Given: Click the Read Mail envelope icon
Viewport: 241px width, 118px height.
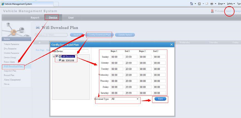Looking at the screenshot, I should pyautogui.click(x=207, y=4).
